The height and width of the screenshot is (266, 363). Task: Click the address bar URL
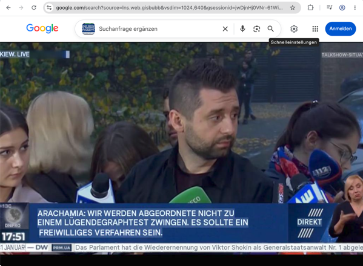(x=169, y=8)
